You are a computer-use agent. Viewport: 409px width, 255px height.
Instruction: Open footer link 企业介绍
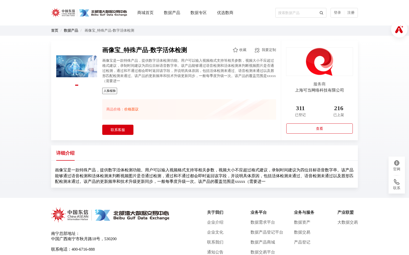tap(215, 222)
